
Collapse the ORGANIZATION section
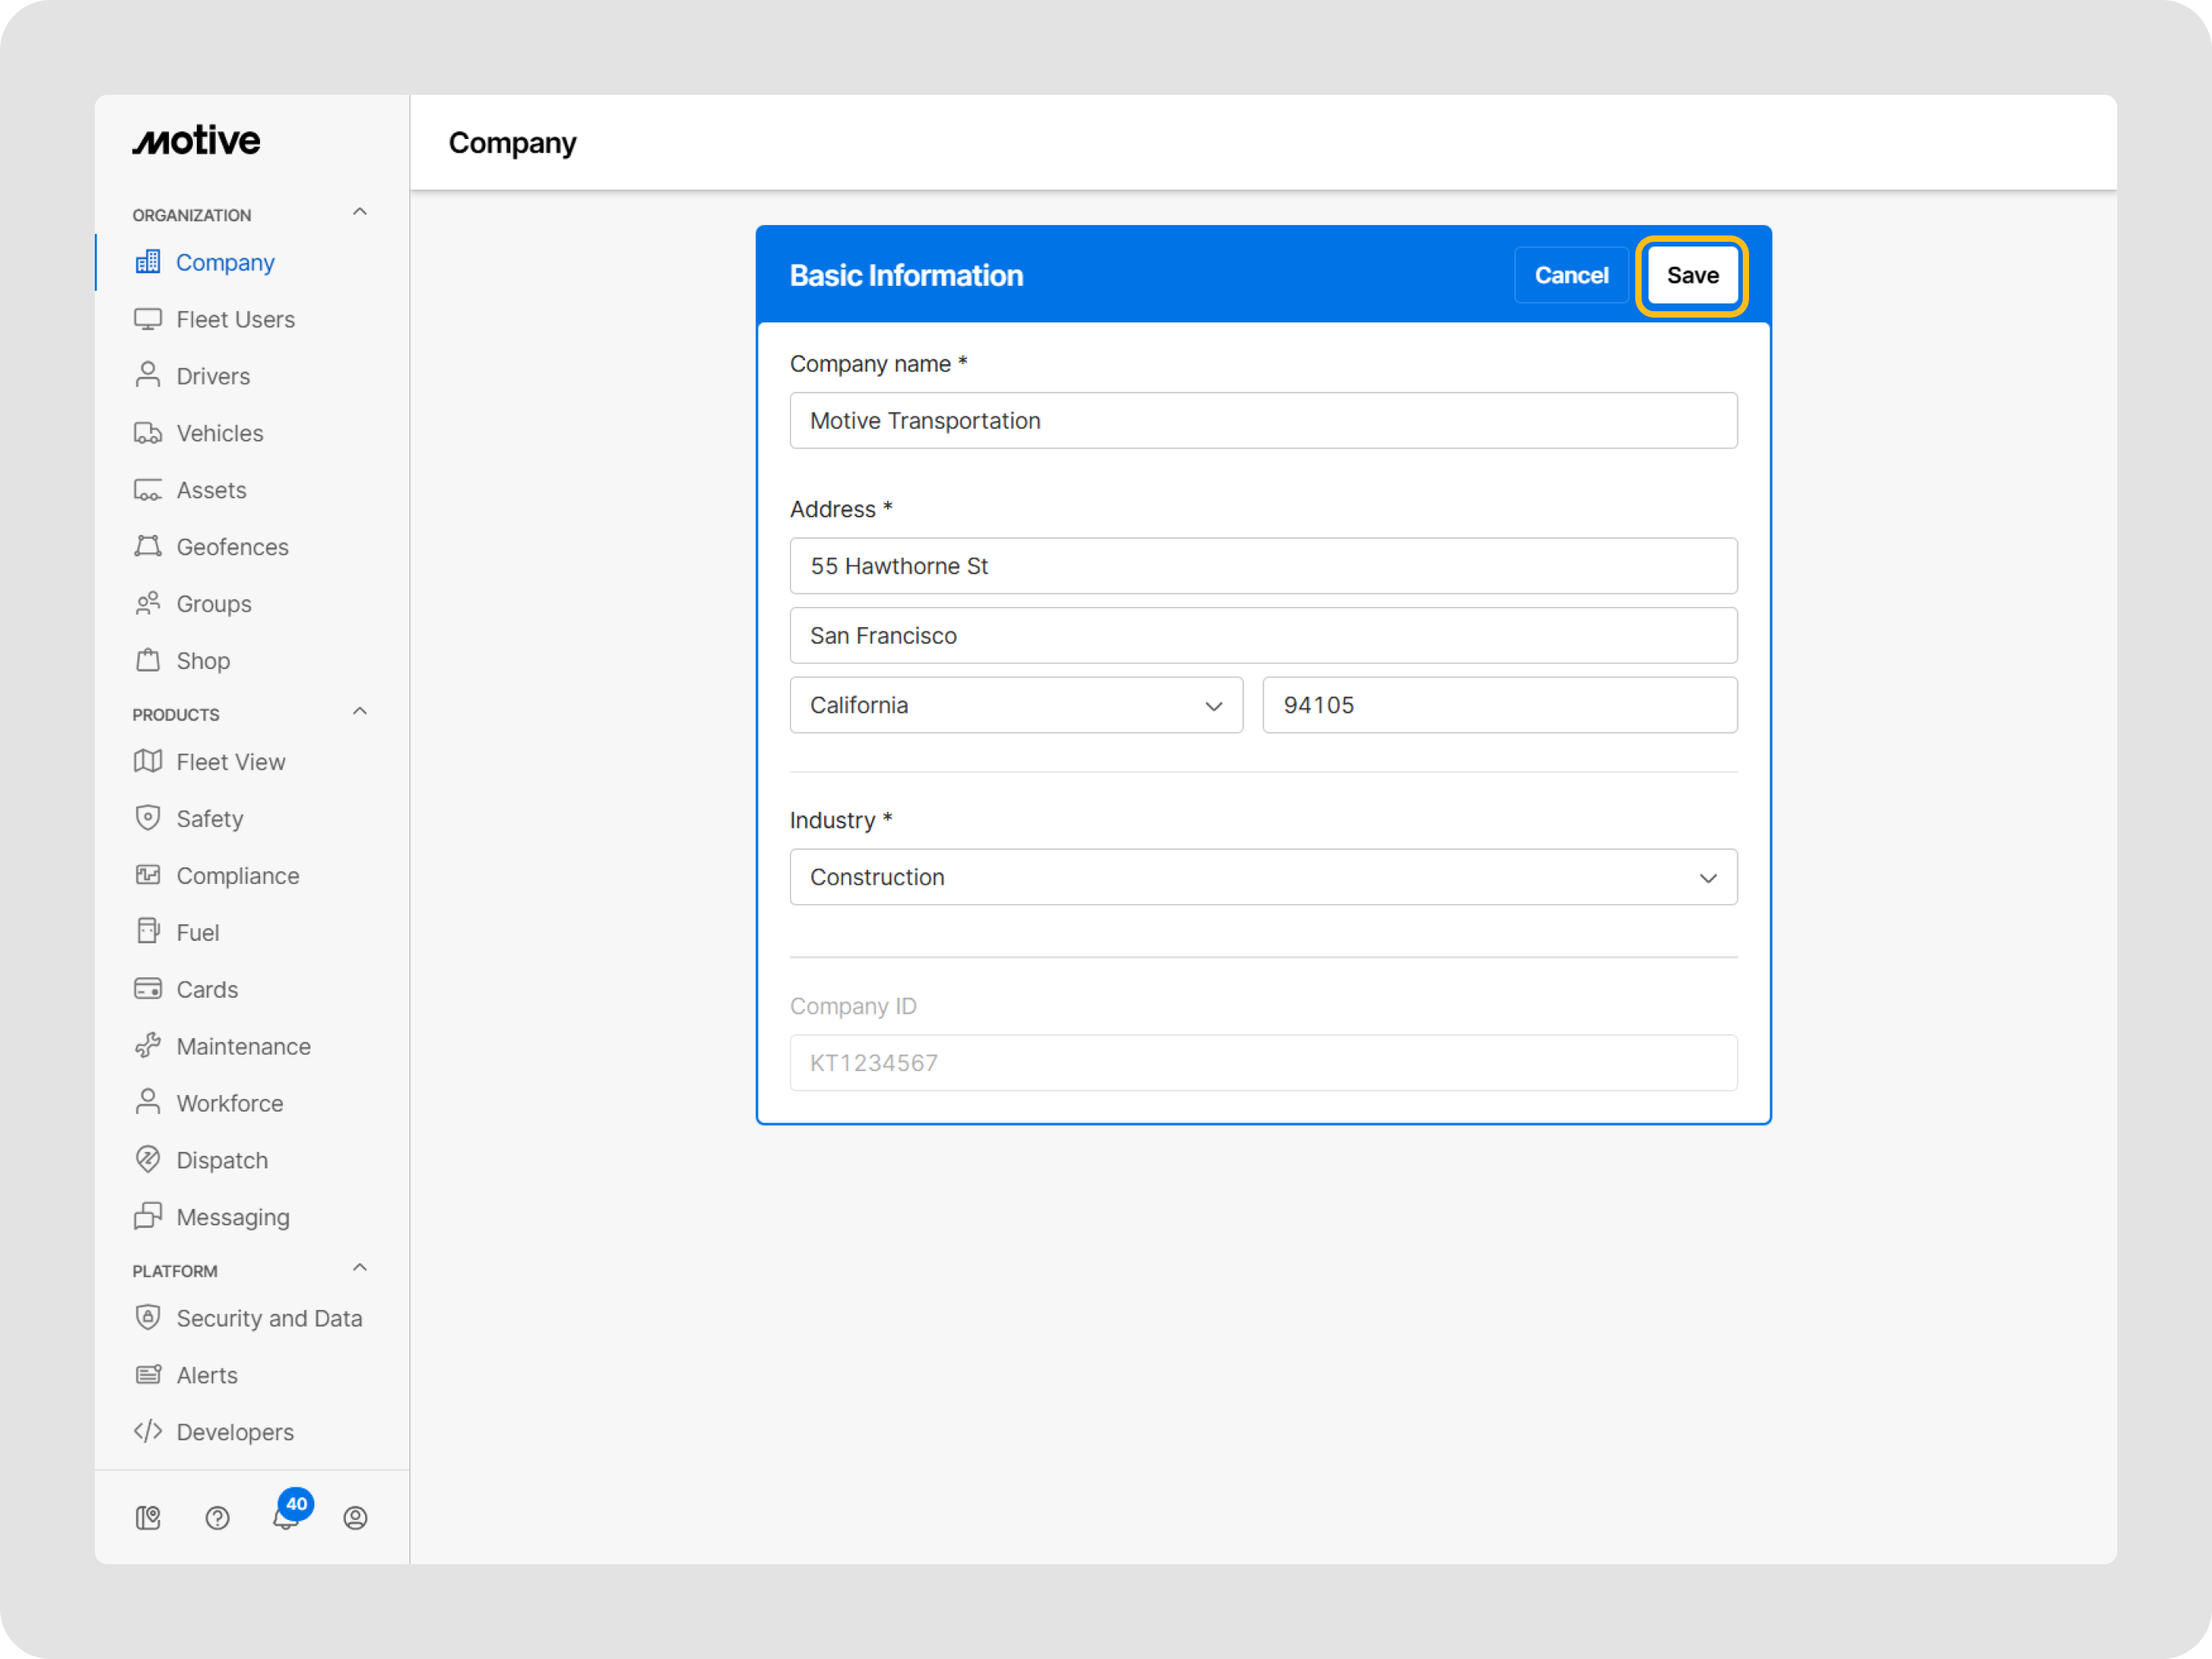click(x=359, y=211)
